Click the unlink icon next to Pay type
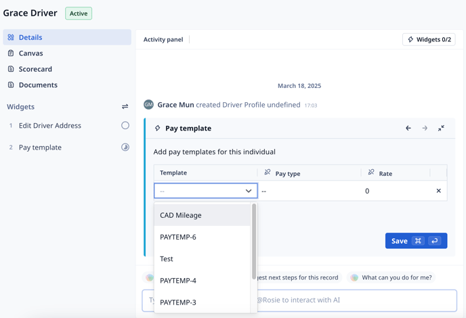This screenshot has width=466, height=318. [x=268, y=173]
